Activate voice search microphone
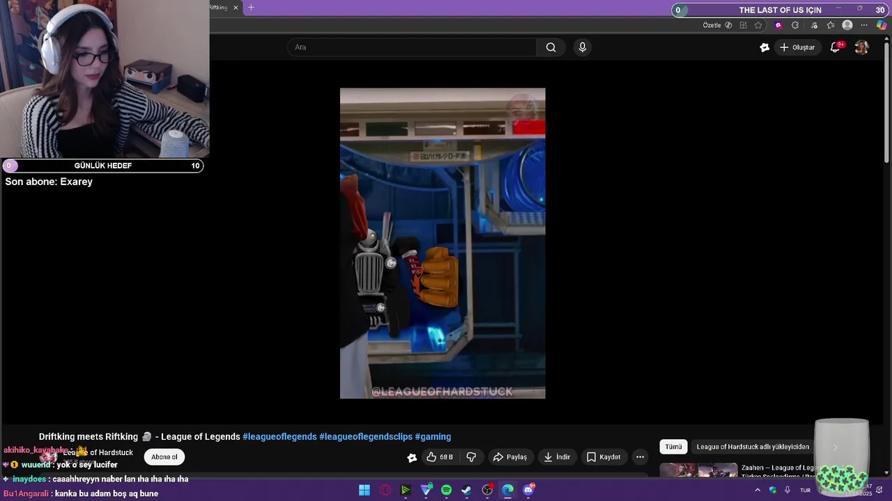The image size is (892, 501). click(583, 47)
